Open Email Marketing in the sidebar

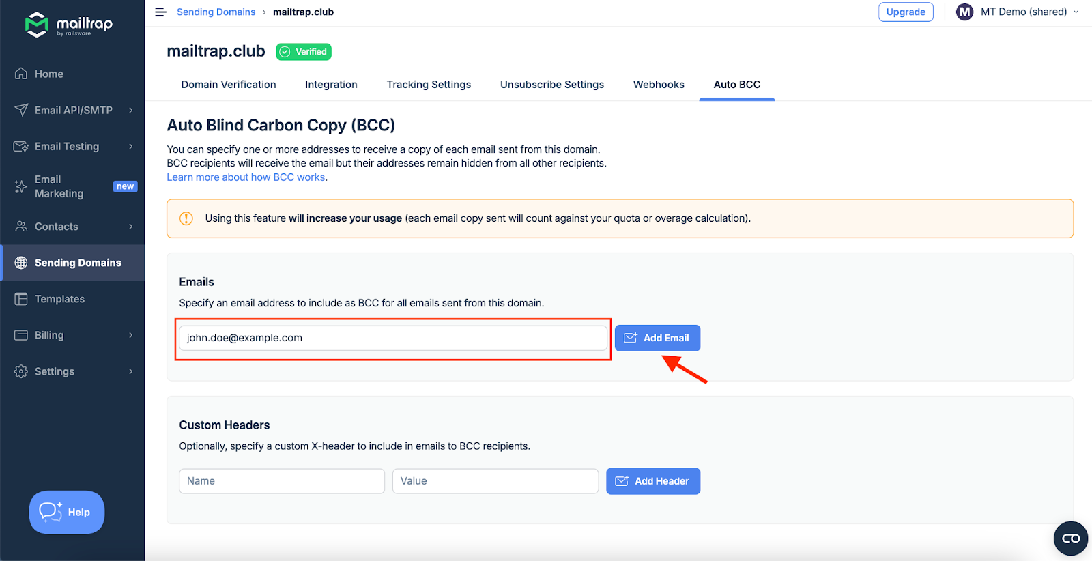coord(72,186)
